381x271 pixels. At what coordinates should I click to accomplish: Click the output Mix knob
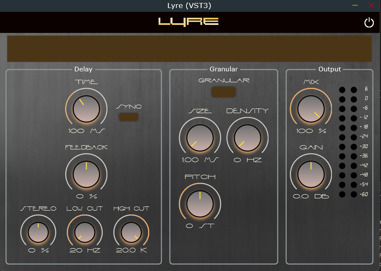click(311, 108)
